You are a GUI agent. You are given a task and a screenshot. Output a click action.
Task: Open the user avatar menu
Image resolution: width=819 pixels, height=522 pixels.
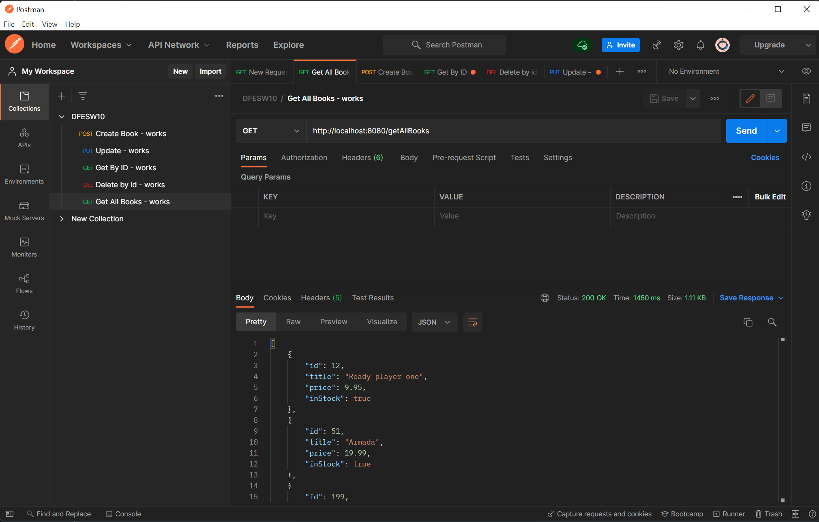click(723, 45)
